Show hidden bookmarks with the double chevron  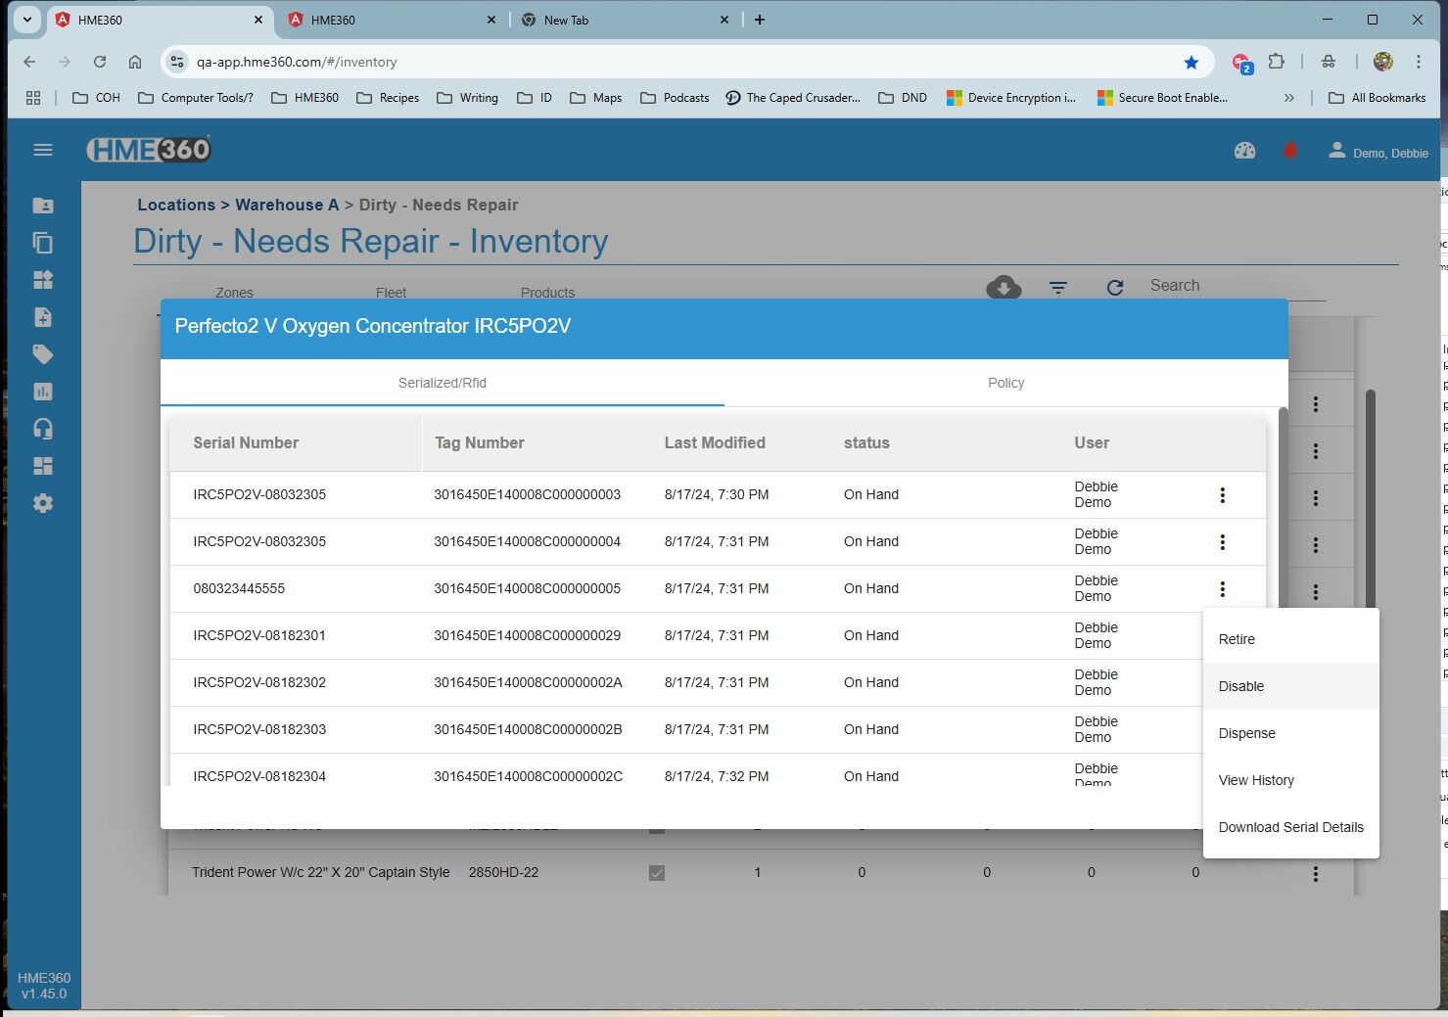point(1288,98)
